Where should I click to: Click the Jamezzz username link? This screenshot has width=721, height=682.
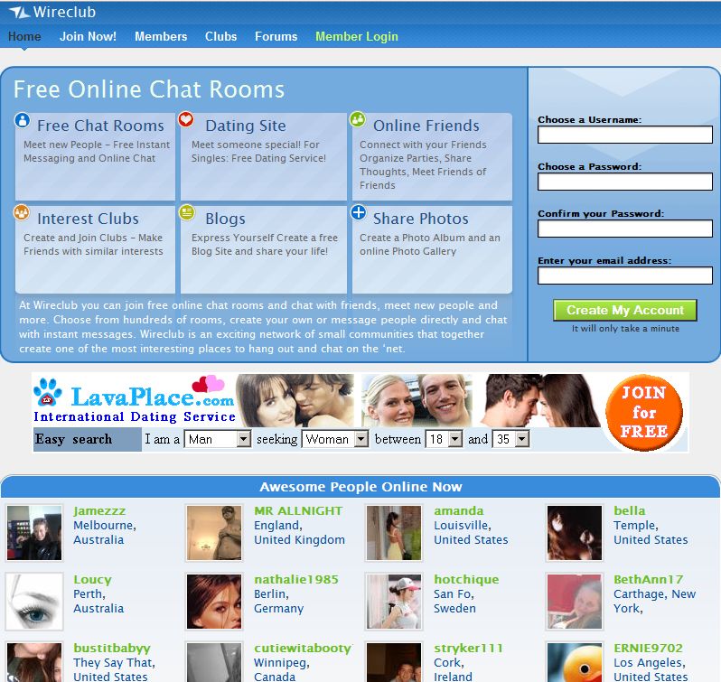99,510
